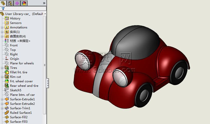Select the Frt. wheel cover feature
The width and height of the screenshot is (210, 124).
point(22,81)
